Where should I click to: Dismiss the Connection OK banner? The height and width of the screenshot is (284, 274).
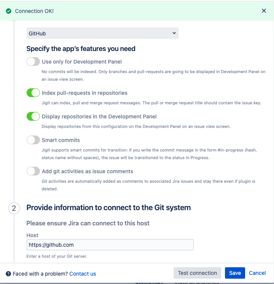click(x=264, y=11)
